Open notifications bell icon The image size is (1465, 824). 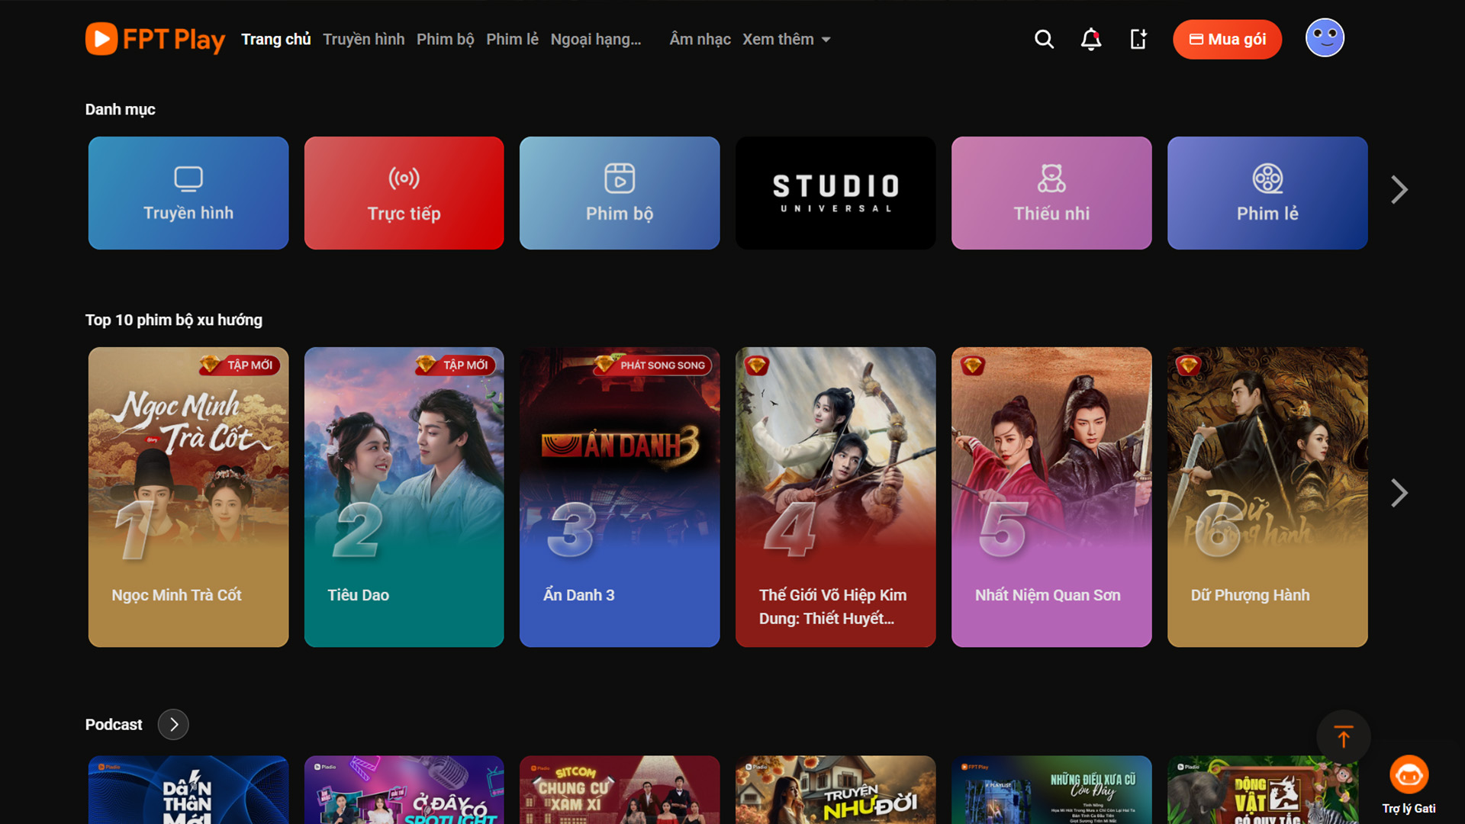[1091, 39]
